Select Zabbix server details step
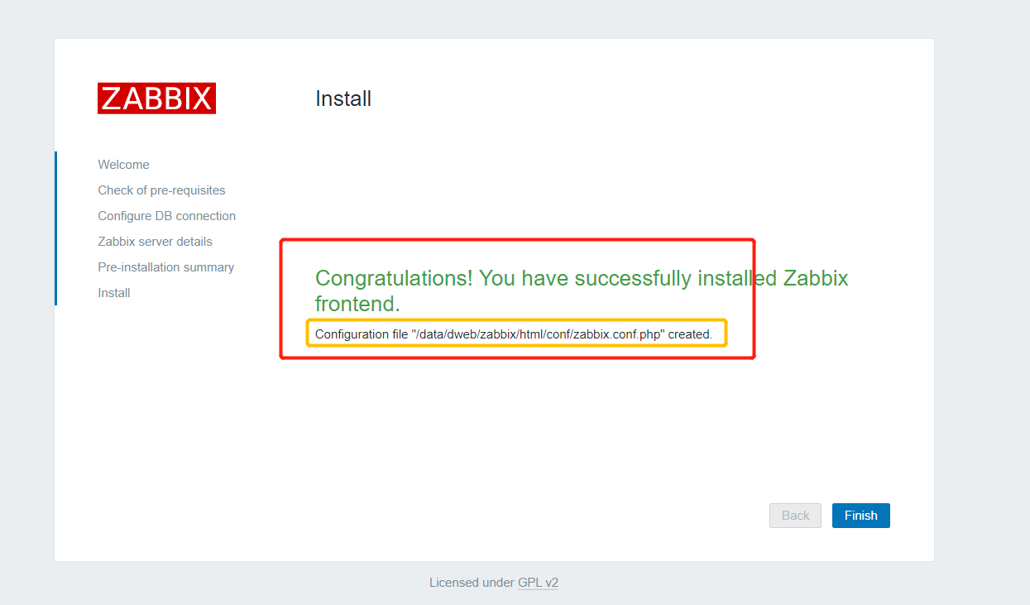This screenshot has width=1030, height=605. coord(155,242)
